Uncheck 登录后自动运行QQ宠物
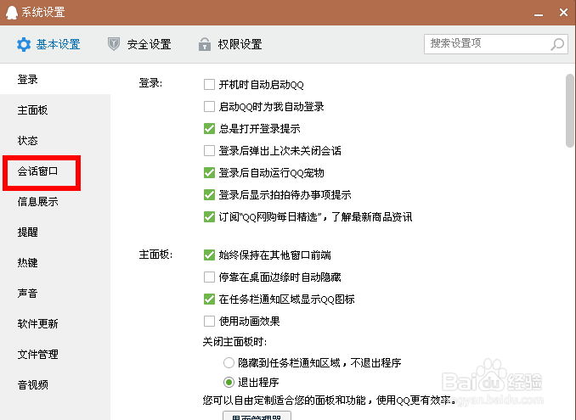 tap(209, 173)
